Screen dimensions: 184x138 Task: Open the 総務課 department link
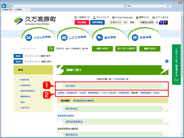coord(61,93)
